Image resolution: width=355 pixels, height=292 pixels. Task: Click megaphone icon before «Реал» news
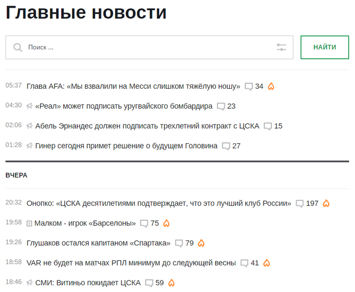point(29,106)
